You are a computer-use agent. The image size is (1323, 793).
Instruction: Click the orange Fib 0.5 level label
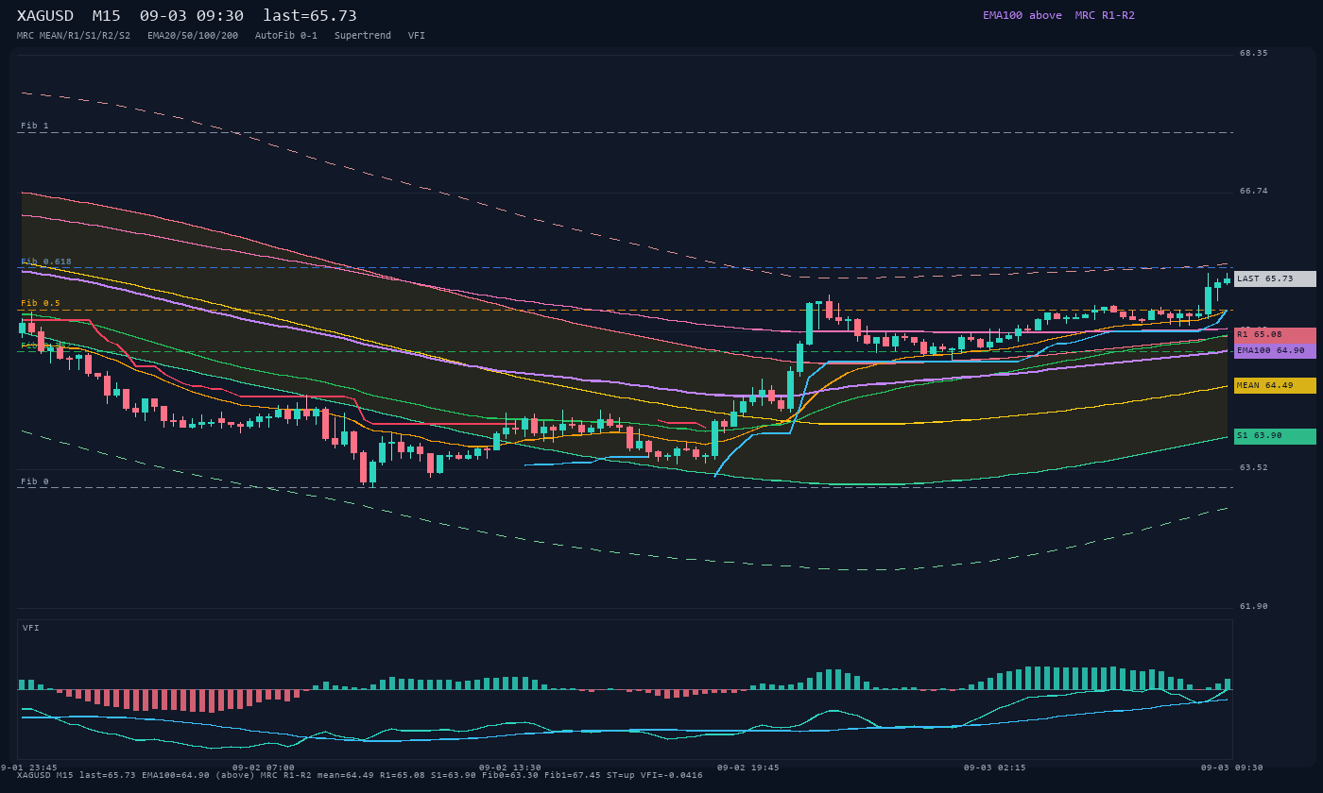pos(41,303)
